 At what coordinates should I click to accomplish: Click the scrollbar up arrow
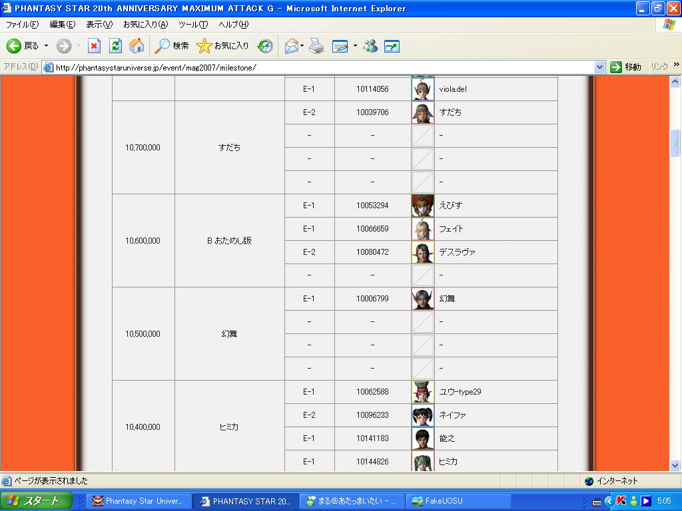click(x=675, y=81)
